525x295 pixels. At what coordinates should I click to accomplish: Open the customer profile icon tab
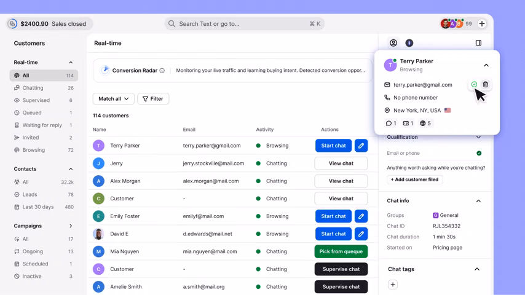click(x=393, y=43)
